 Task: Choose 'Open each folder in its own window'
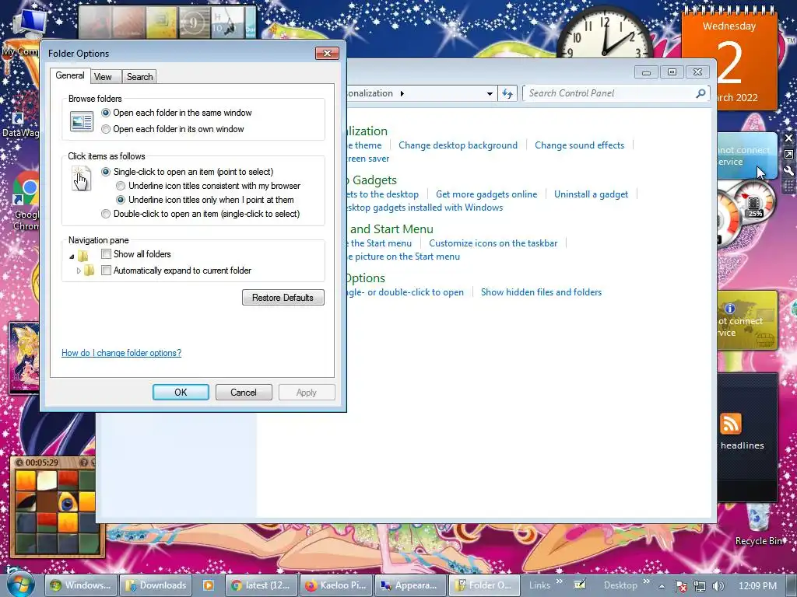click(173, 129)
